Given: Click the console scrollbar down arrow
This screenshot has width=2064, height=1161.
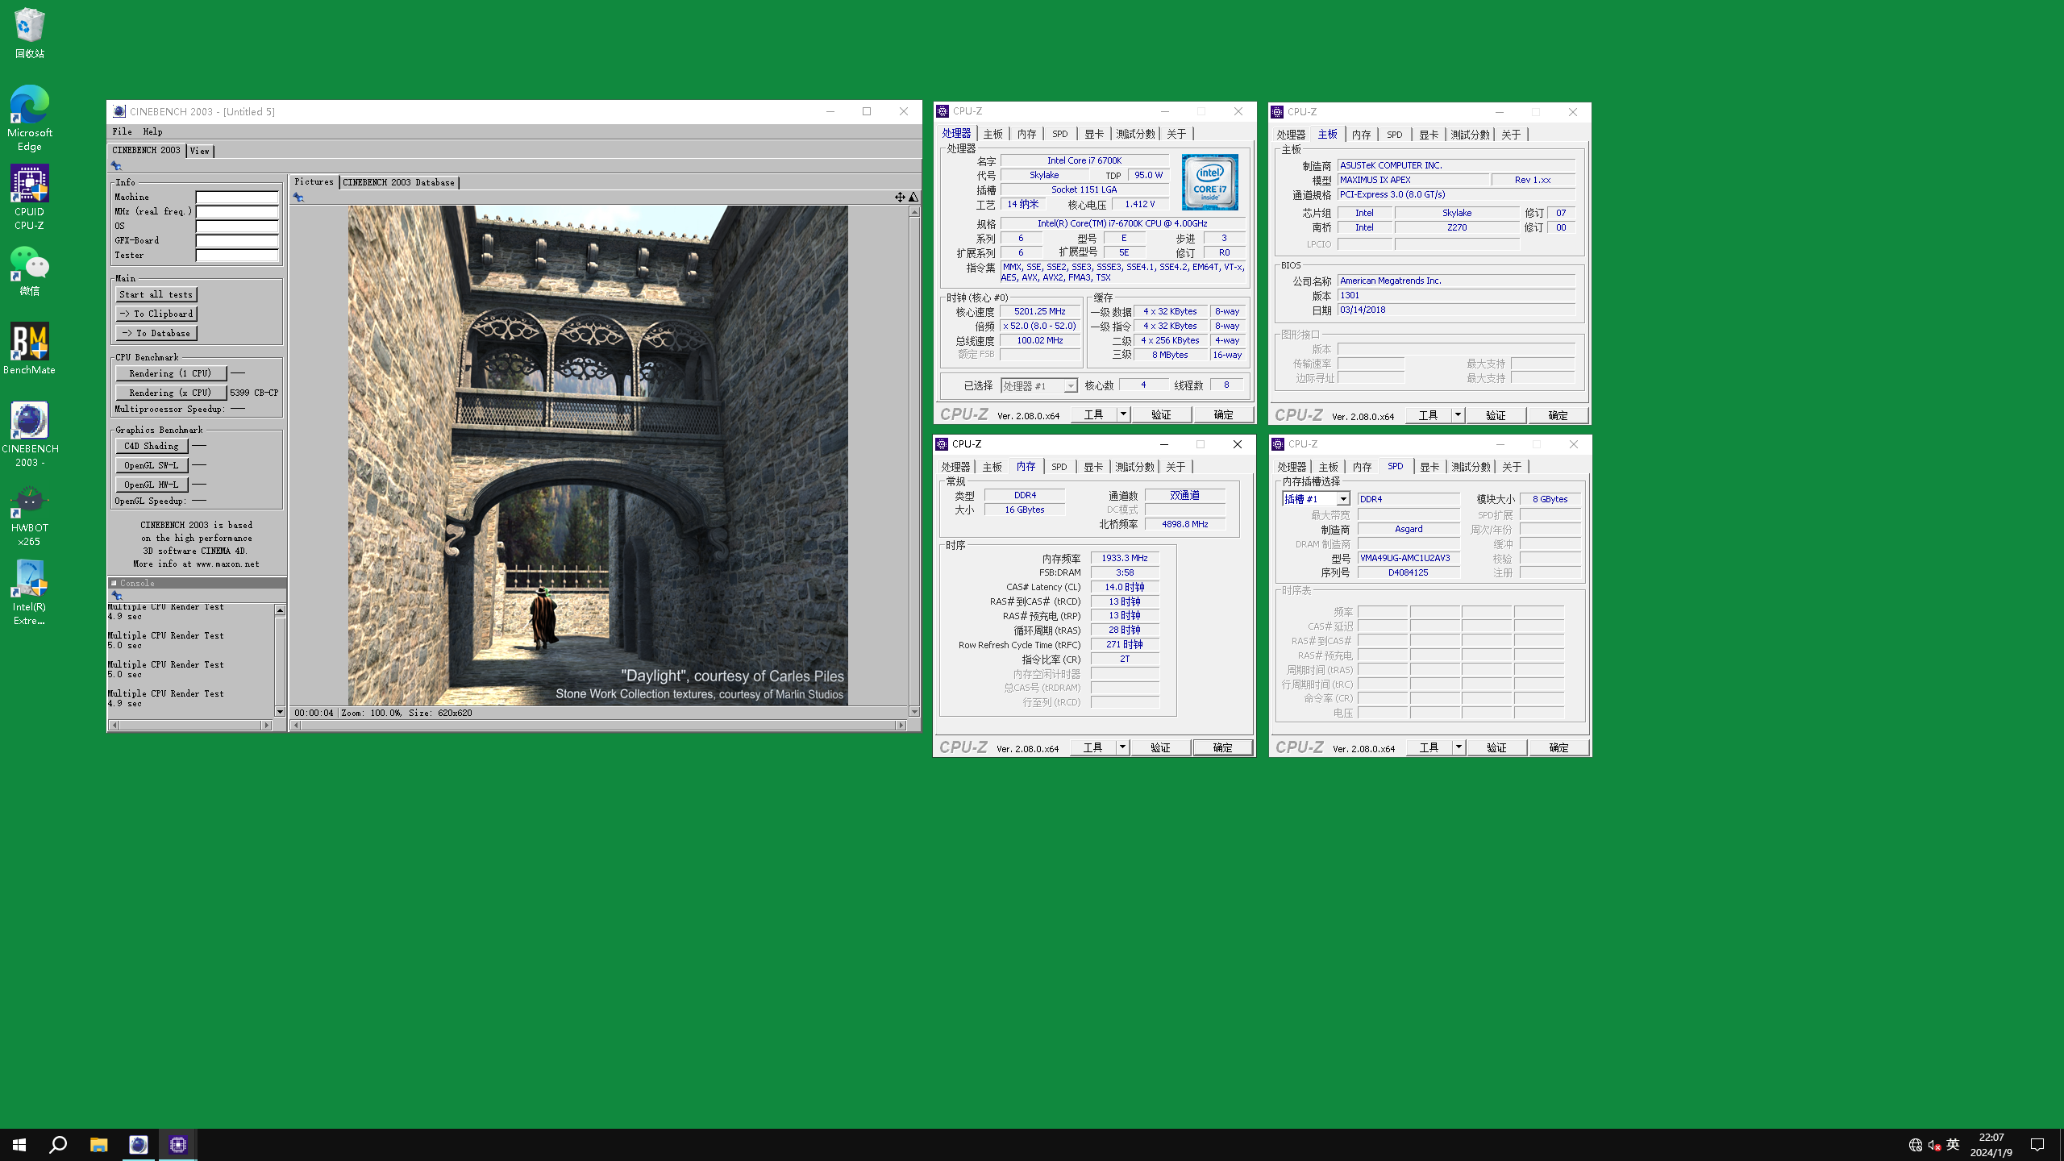Looking at the screenshot, I should [x=280, y=712].
